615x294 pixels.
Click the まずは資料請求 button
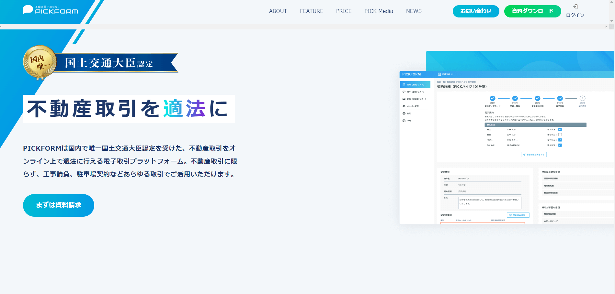click(59, 205)
